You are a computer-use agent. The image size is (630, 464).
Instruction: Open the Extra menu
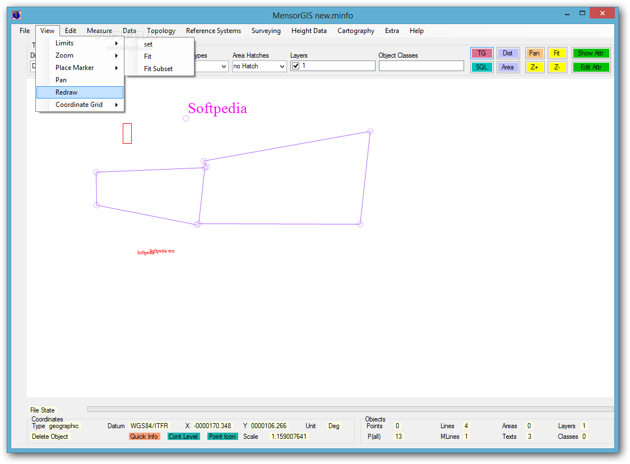tap(392, 31)
